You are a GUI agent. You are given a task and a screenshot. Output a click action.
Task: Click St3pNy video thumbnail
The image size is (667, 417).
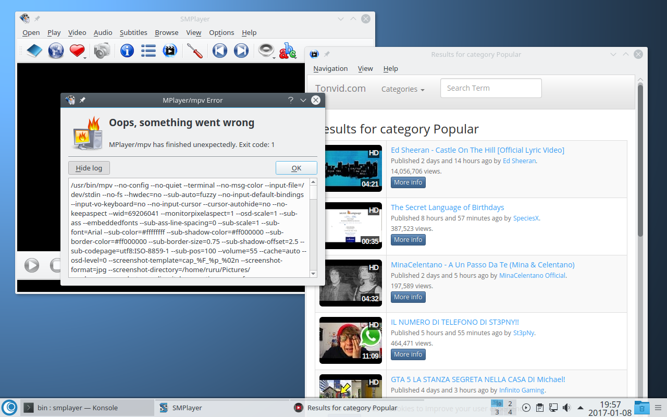(350, 341)
